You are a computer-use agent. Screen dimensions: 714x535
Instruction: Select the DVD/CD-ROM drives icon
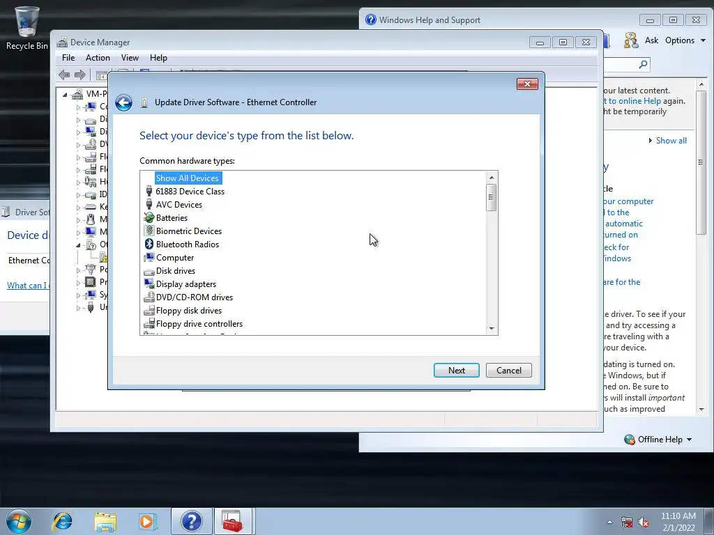click(149, 297)
